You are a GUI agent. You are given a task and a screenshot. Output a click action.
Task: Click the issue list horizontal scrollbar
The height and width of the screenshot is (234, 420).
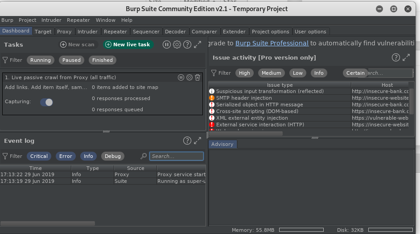click(x=246, y=133)
